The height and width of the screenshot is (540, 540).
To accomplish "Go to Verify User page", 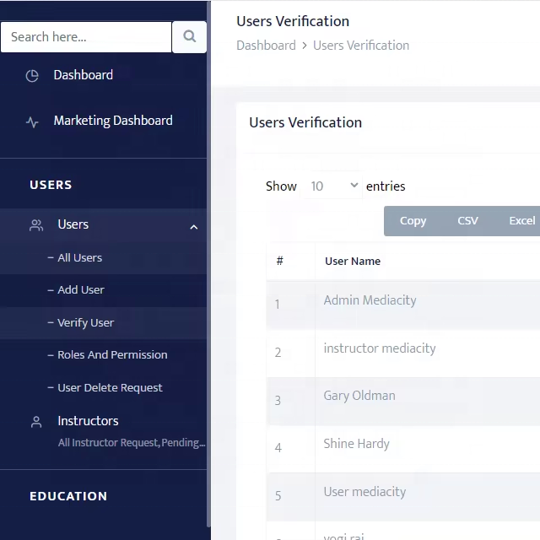I will point(85,323).
